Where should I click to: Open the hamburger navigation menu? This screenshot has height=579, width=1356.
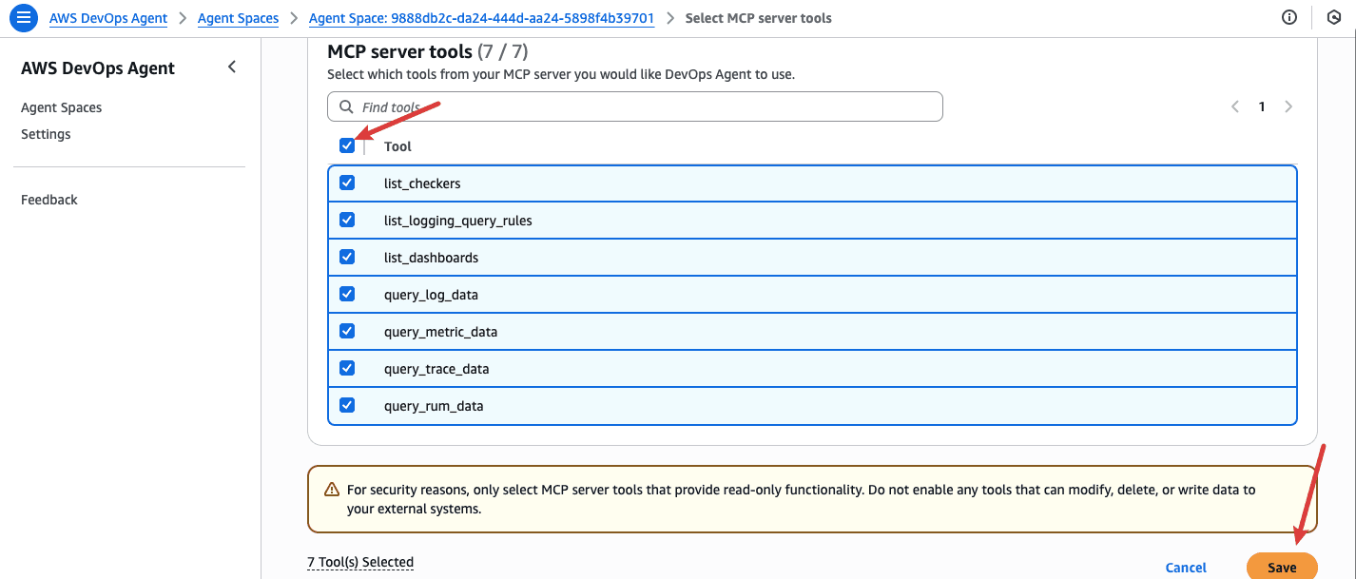pyautogui.click(x=24, y=18)
